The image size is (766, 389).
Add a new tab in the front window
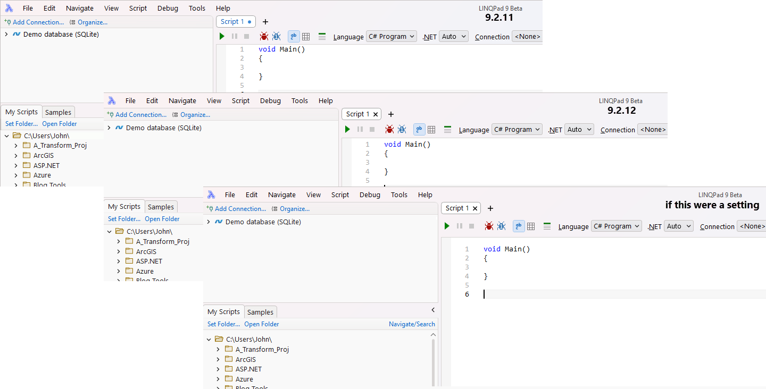490,208
